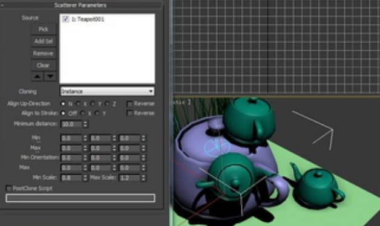Screen dimensions: 380x226
Task: Select Y radio for Align to Stroke
Action: 97,113
